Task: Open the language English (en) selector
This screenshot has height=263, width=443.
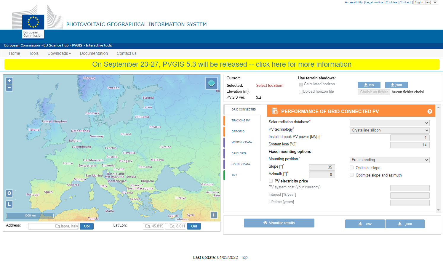Action: [426, 2]
